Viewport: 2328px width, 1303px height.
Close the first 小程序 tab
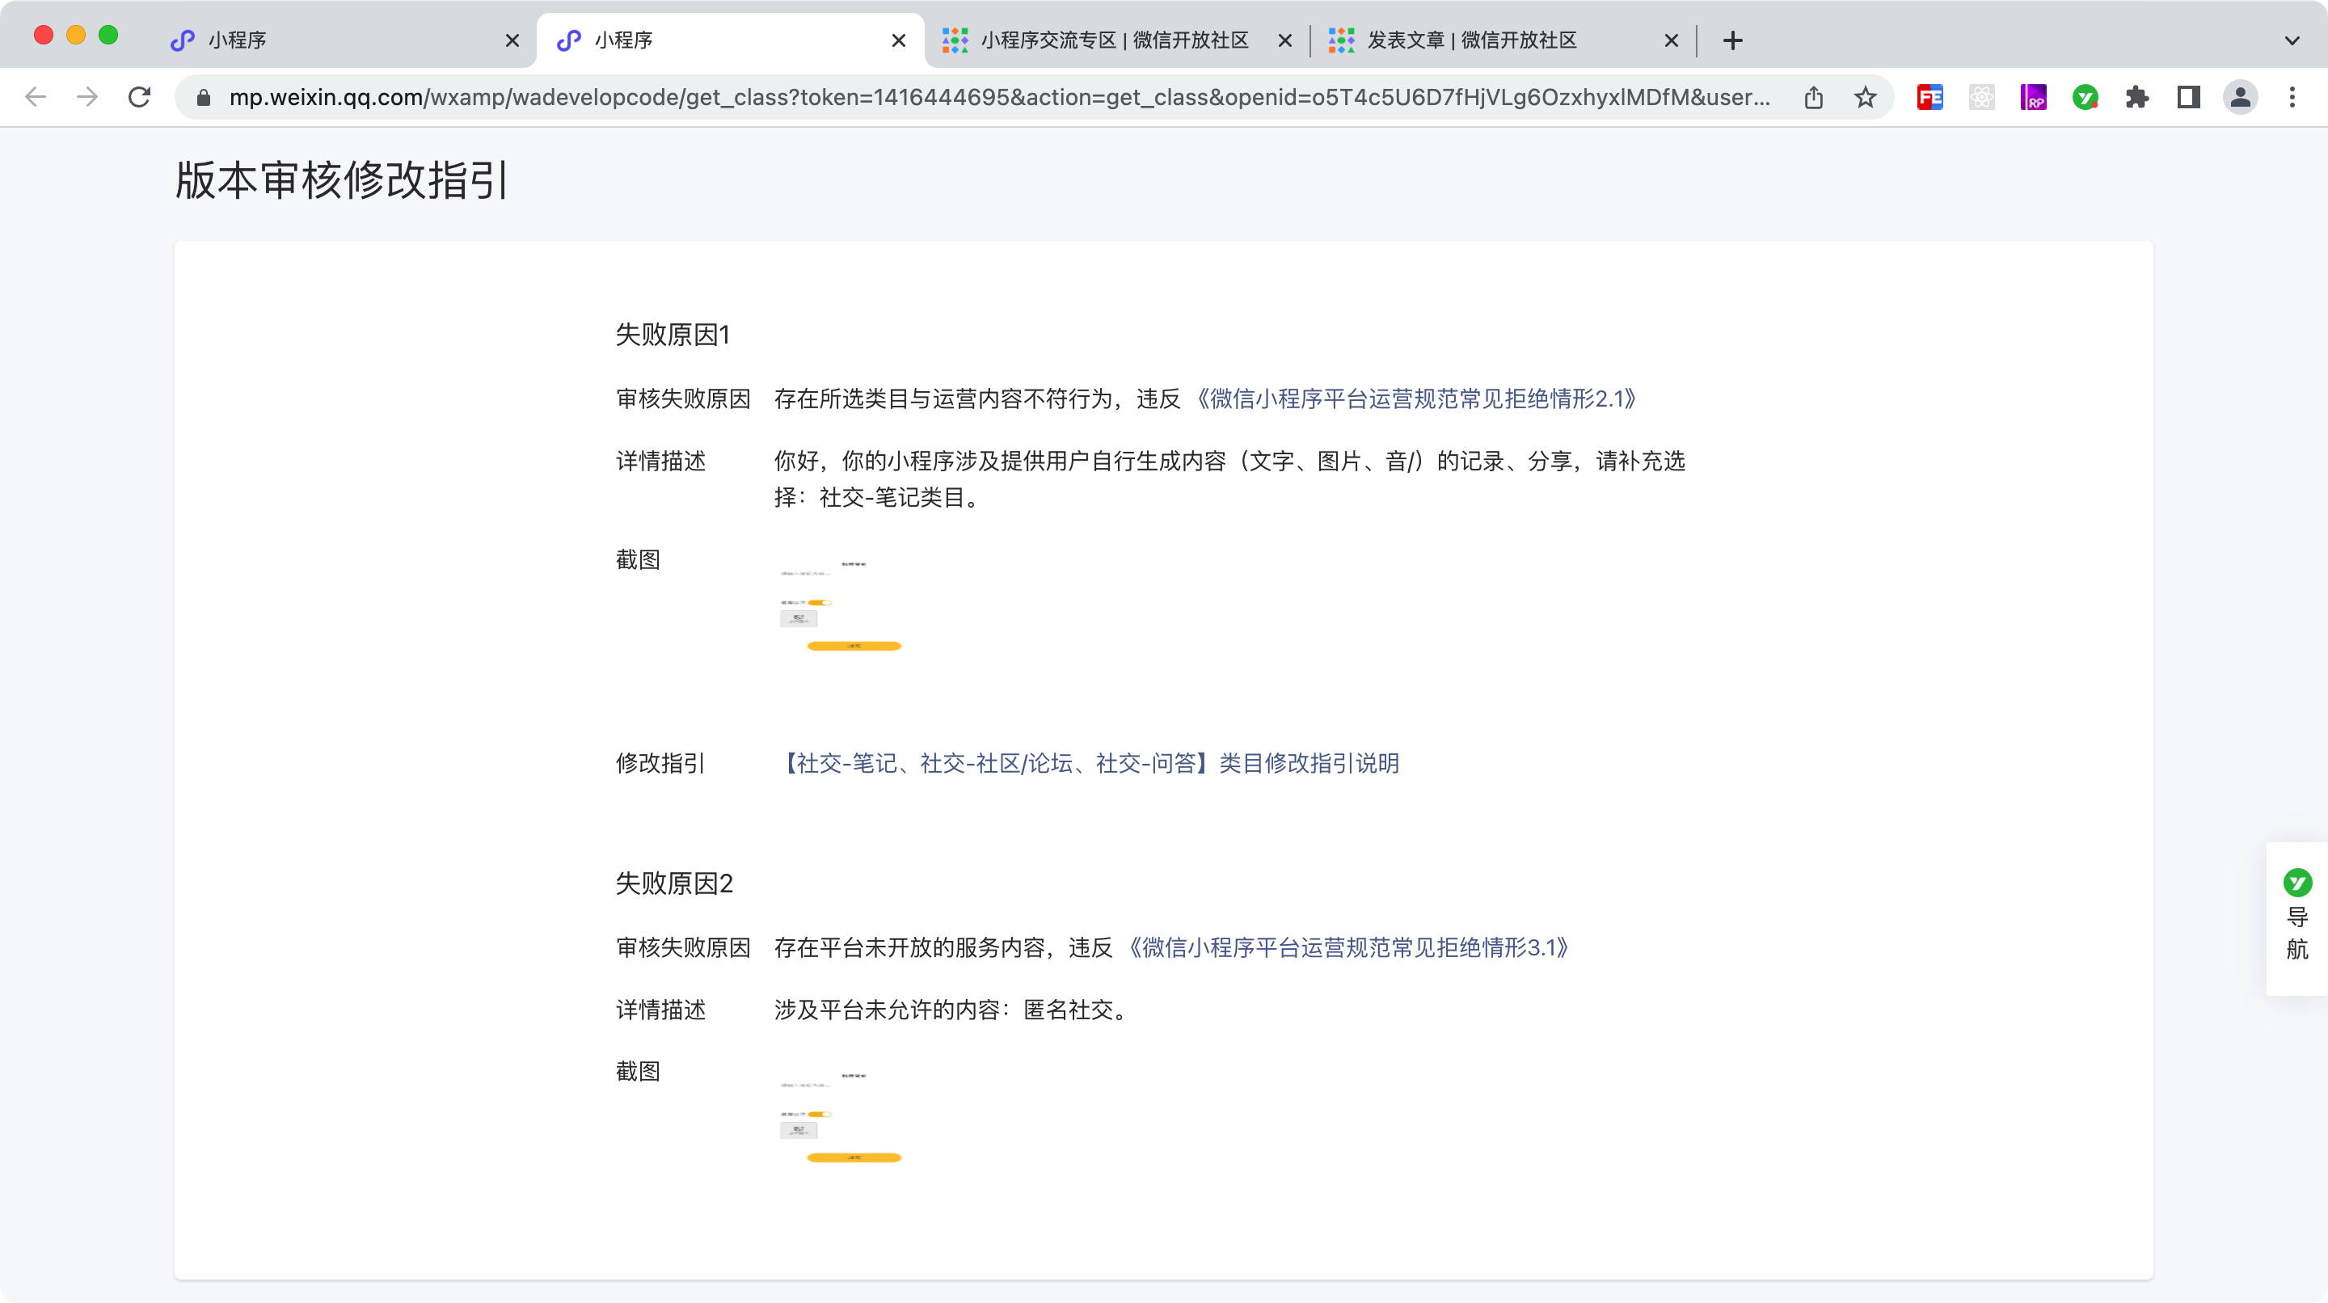(x=512, y=40)
